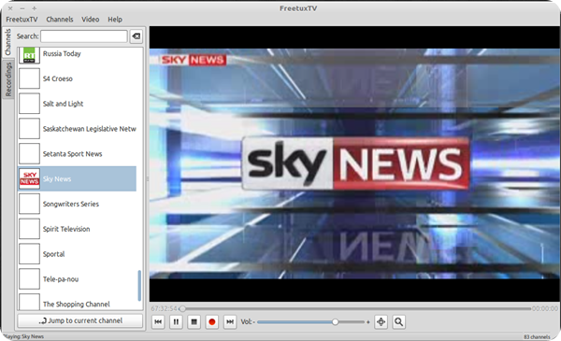Click the magnifier mini-mode icon
Image resolution: width=561 pixels, height=341 pixels.
pos(399,322)
